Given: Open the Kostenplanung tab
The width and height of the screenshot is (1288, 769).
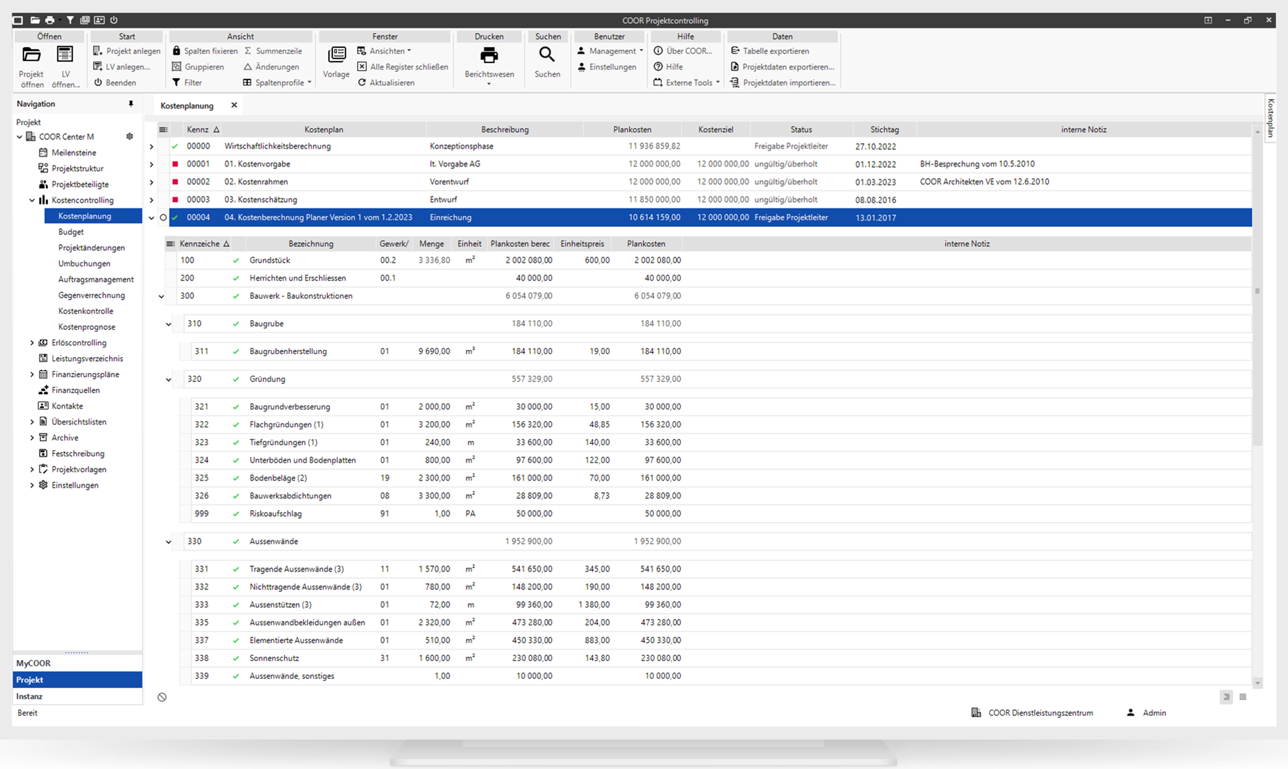Looking at the screenshot, I should click(x=187, y=106).
